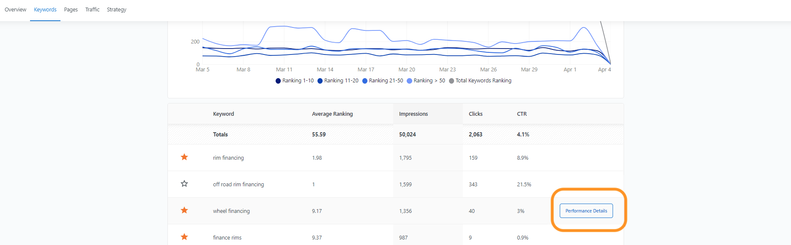
Task: Toggle the Ranking 1-10 legend swatch
Action: tap(278, 81)
